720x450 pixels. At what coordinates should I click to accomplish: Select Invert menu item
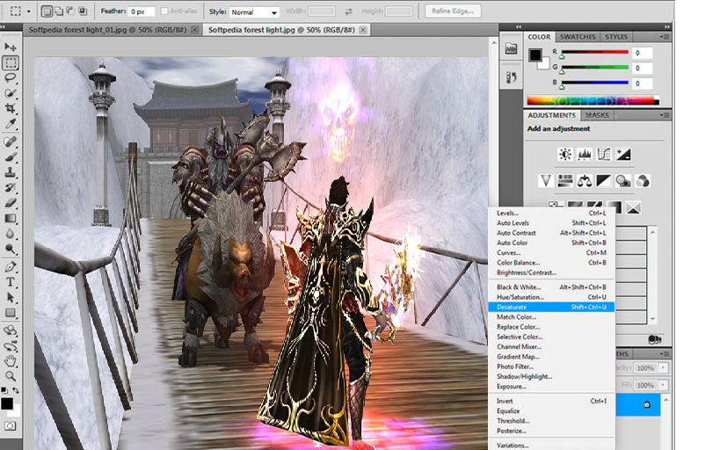[551, 401]
